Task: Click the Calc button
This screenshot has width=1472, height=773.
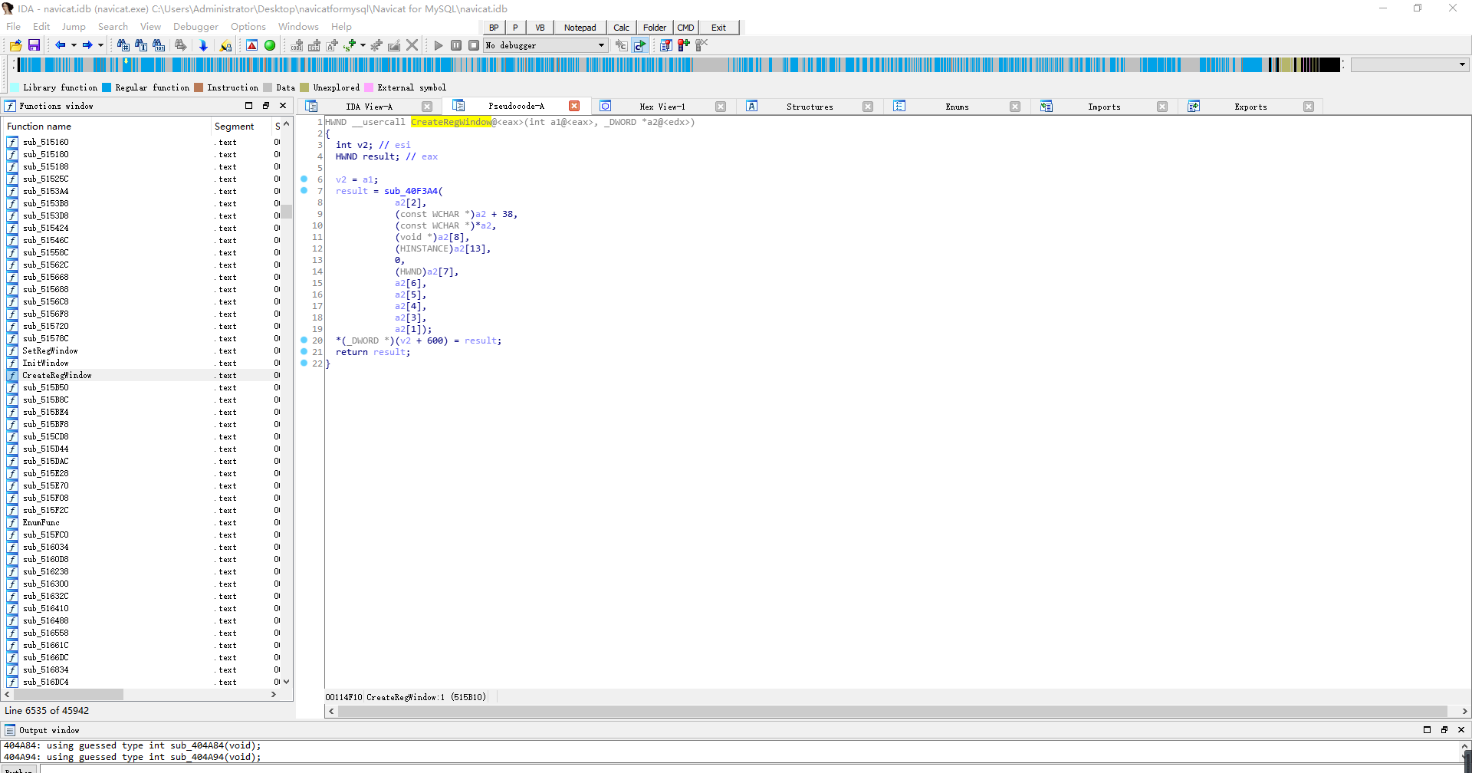Action: [x=621, y=28]
